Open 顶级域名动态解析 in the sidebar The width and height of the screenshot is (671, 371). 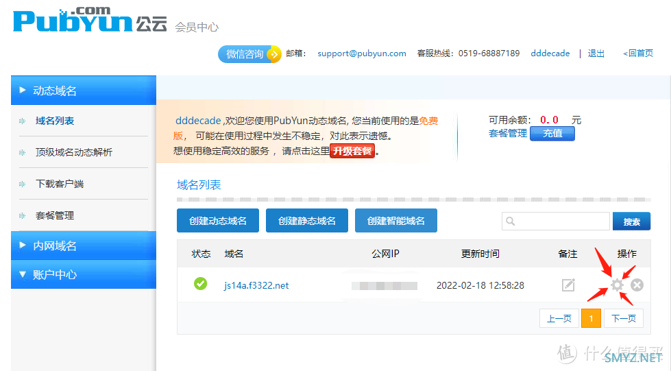point(73,152)
